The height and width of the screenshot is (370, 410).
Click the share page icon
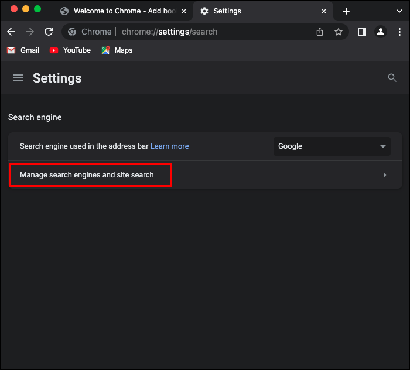320,32
